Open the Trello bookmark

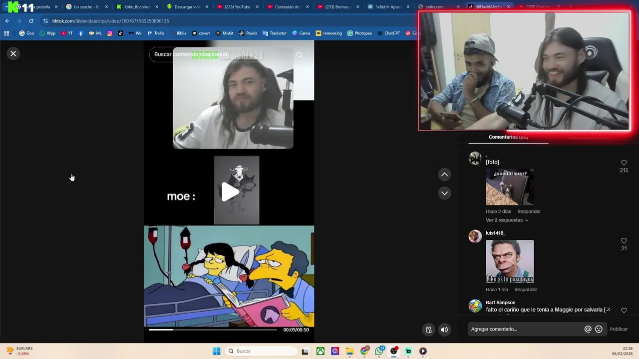click(x=155, y=33)
